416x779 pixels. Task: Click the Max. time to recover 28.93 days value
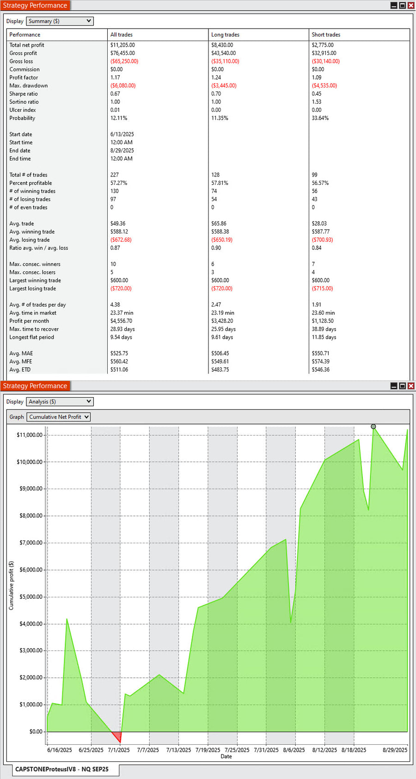pos(122,329)
